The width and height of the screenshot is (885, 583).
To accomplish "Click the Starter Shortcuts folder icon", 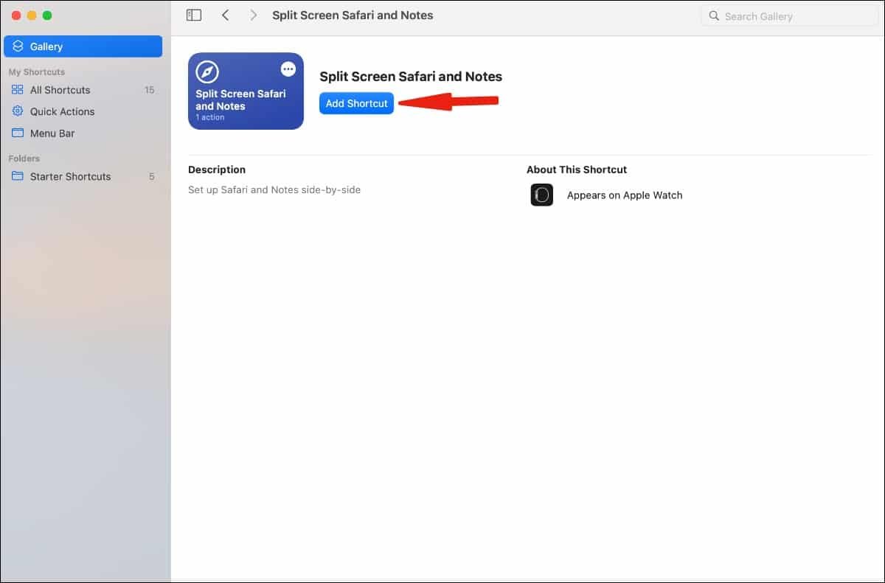I will [18, 177].
